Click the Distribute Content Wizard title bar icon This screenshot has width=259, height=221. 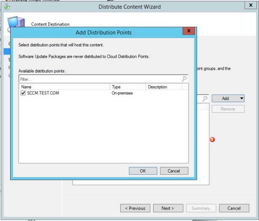[7, 7]
